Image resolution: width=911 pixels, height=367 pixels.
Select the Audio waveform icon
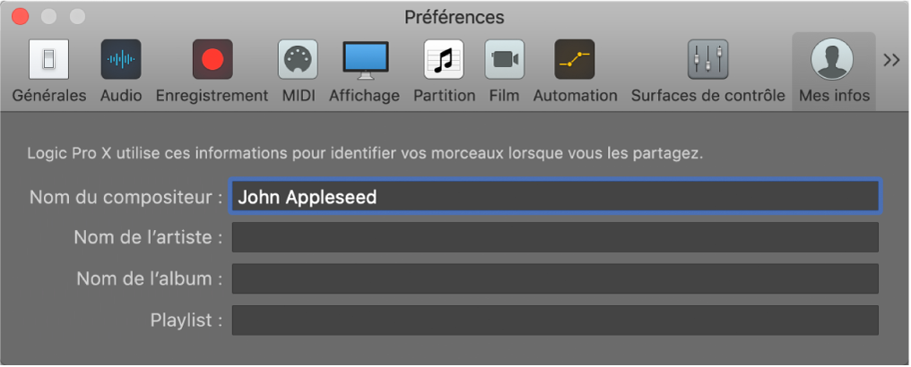tap(121, 61)
